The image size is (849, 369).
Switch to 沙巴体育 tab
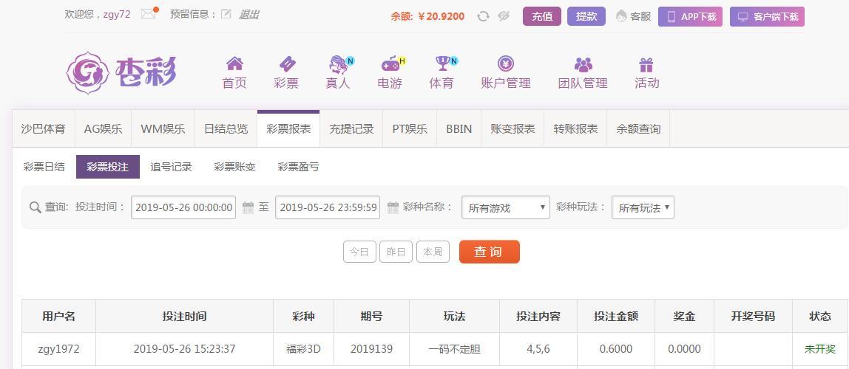(44, 129)
